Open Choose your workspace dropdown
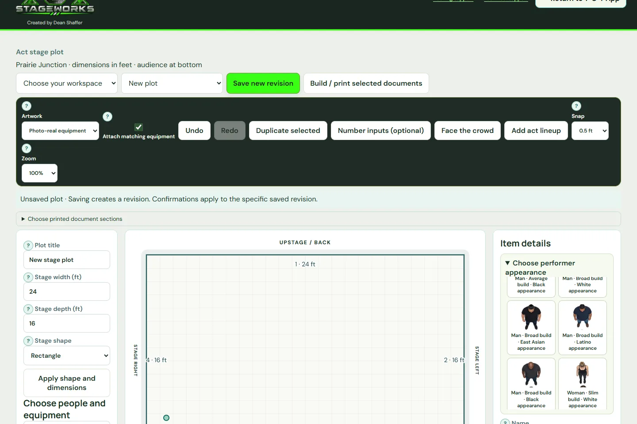 [x=67, y=83]
